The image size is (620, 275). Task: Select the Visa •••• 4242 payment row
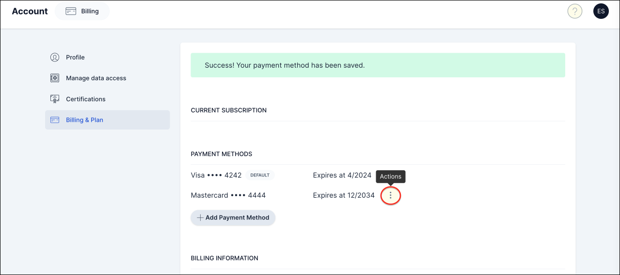click(x=216, y=175)
